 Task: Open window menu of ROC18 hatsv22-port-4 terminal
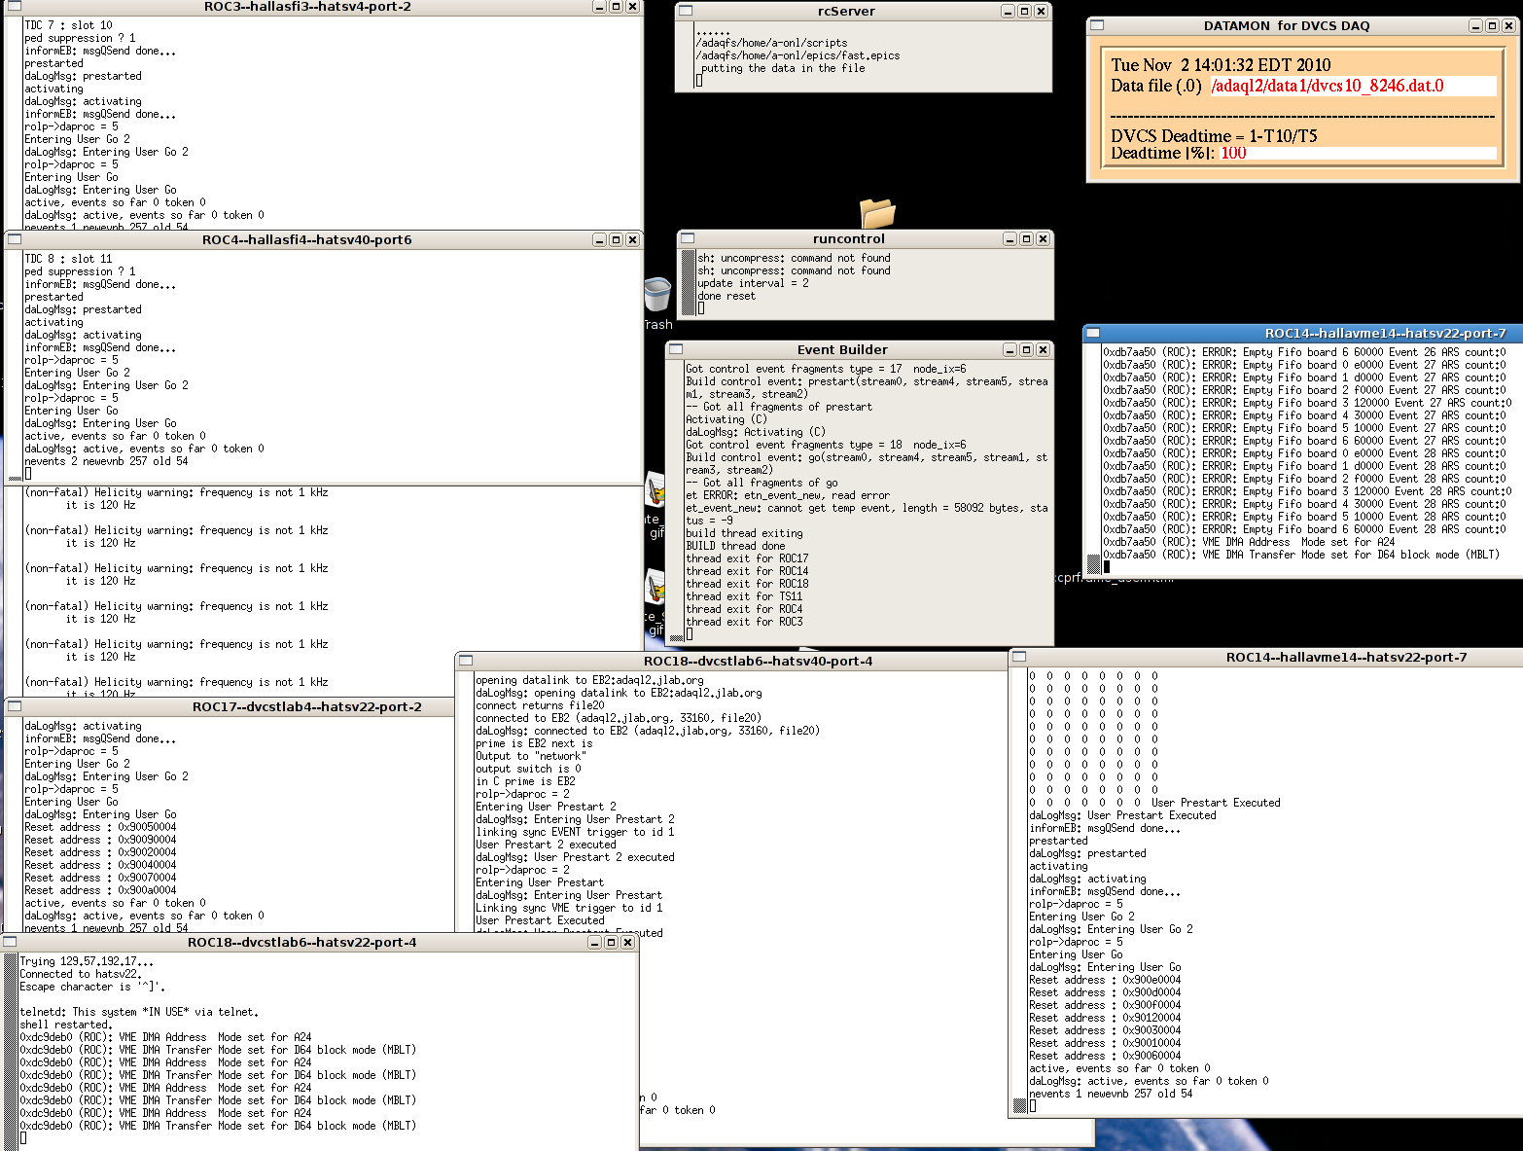tap(9, 942)
